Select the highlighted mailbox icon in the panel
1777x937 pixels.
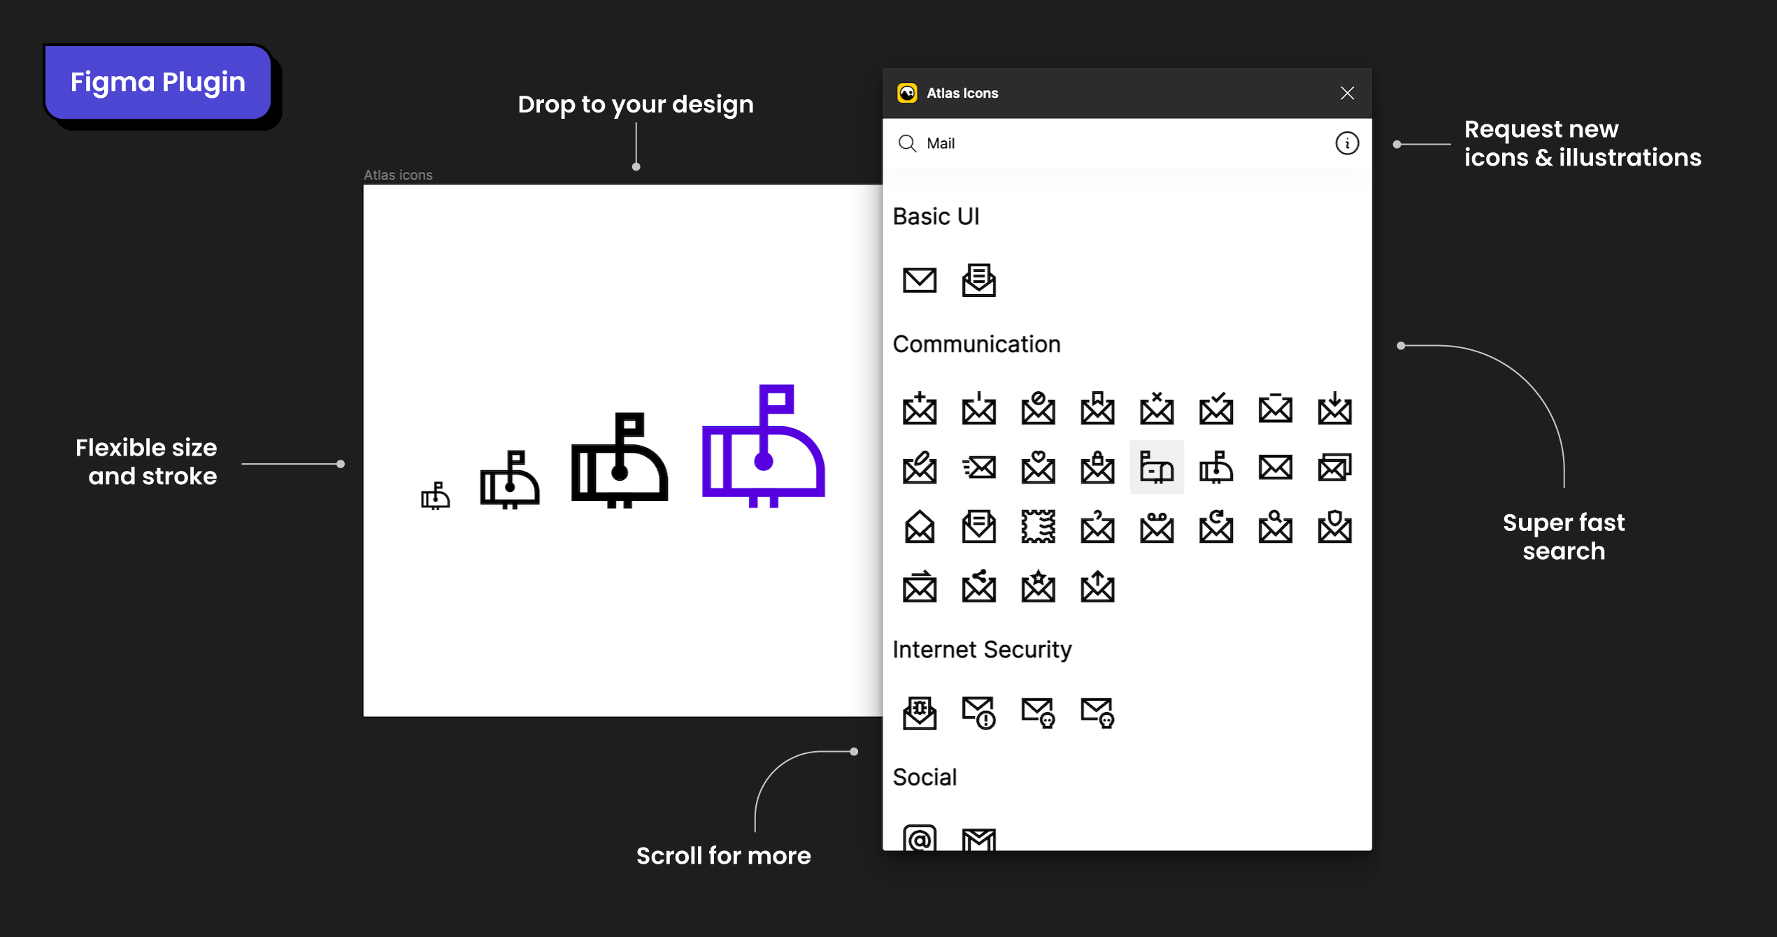1157,467
